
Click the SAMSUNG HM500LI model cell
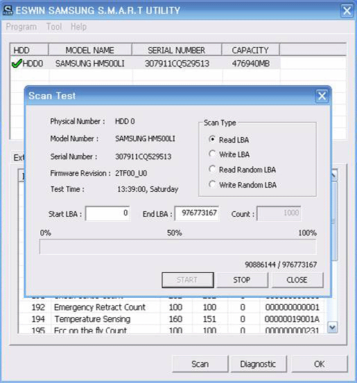90,64
